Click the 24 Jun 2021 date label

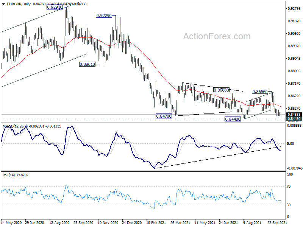tap(228, 222)
